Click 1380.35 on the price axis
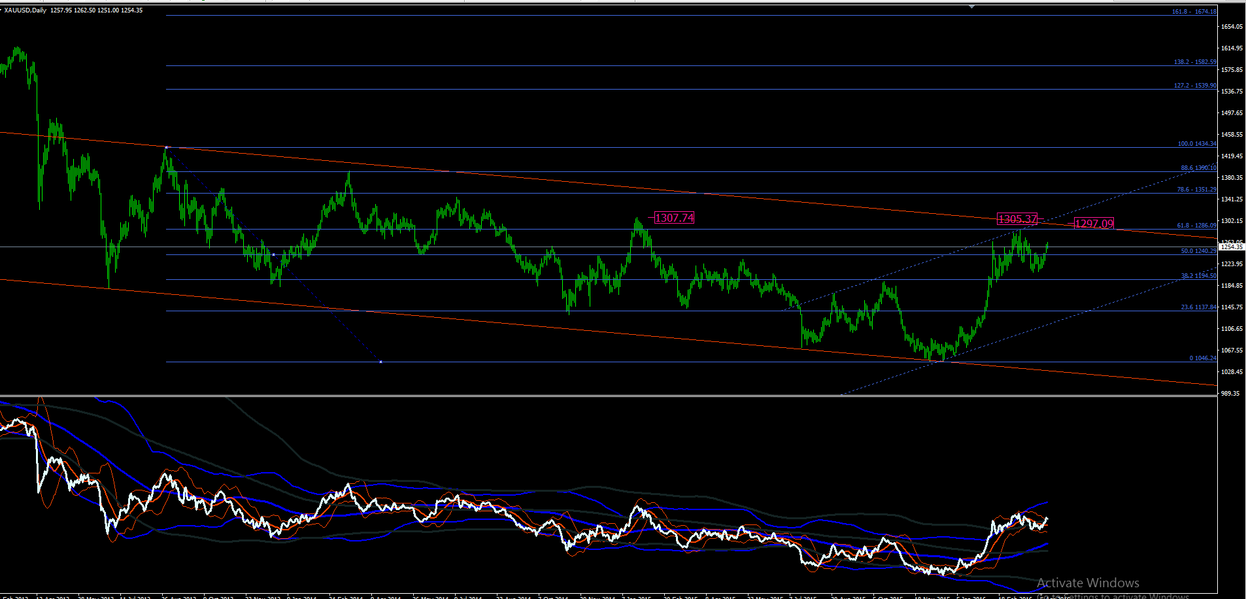Image resolution: width=1246 pixels, height=599 pixels. click(1232, 178)
